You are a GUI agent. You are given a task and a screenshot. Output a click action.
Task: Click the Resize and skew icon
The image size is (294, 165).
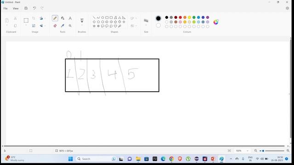[x=34, y=26]
